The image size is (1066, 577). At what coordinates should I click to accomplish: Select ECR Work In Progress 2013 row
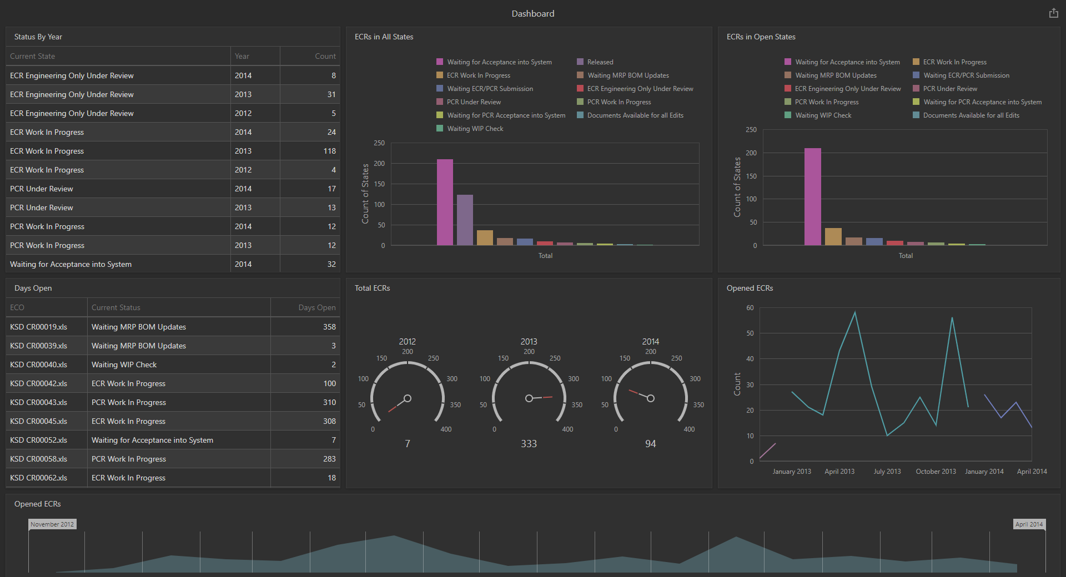173,151
